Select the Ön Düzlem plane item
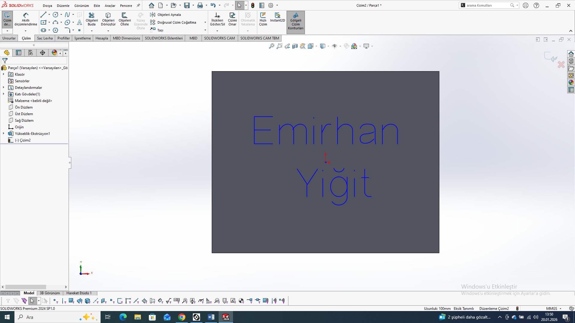The width and height of the screenshot is (575, 323). tap(24, 107)
